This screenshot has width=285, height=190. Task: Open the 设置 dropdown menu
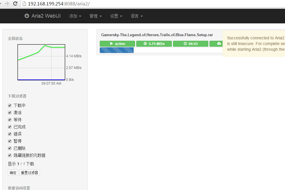116,16
